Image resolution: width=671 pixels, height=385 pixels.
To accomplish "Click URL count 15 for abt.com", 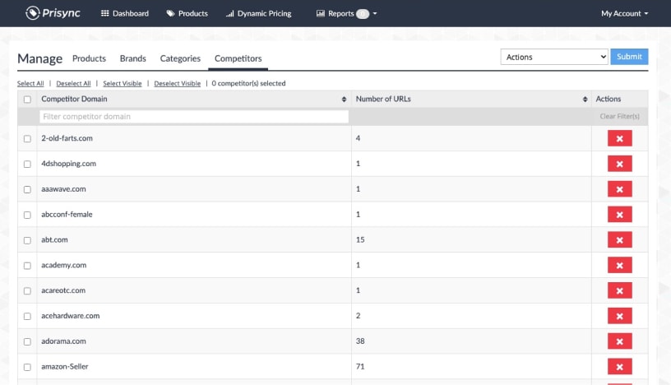I will (360, 239).
